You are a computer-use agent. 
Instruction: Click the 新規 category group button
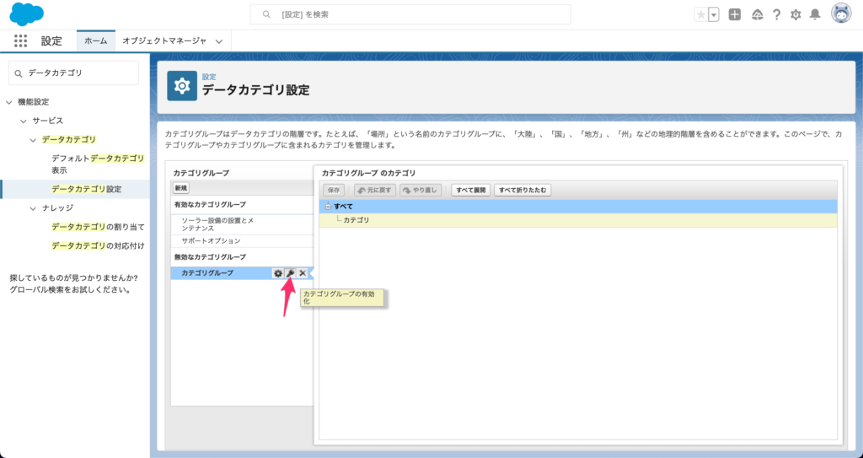tap(181, 187)
